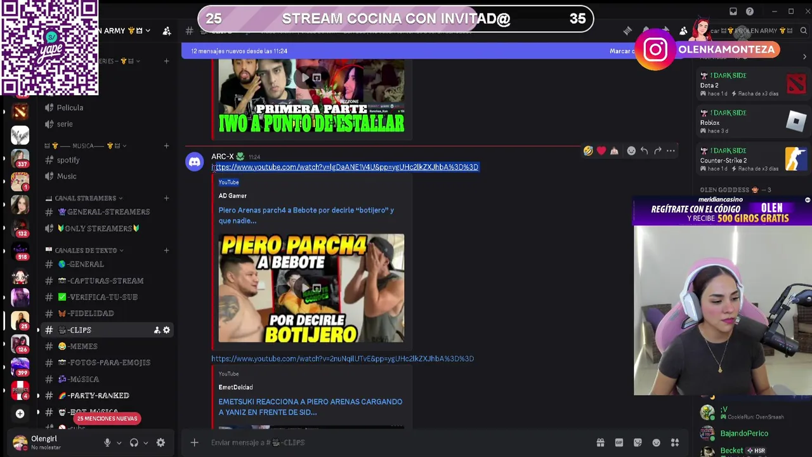Viewport: 812px width, 457px height.
Task: Jump to 25 menciones nuevas
Action: point(107,418)
